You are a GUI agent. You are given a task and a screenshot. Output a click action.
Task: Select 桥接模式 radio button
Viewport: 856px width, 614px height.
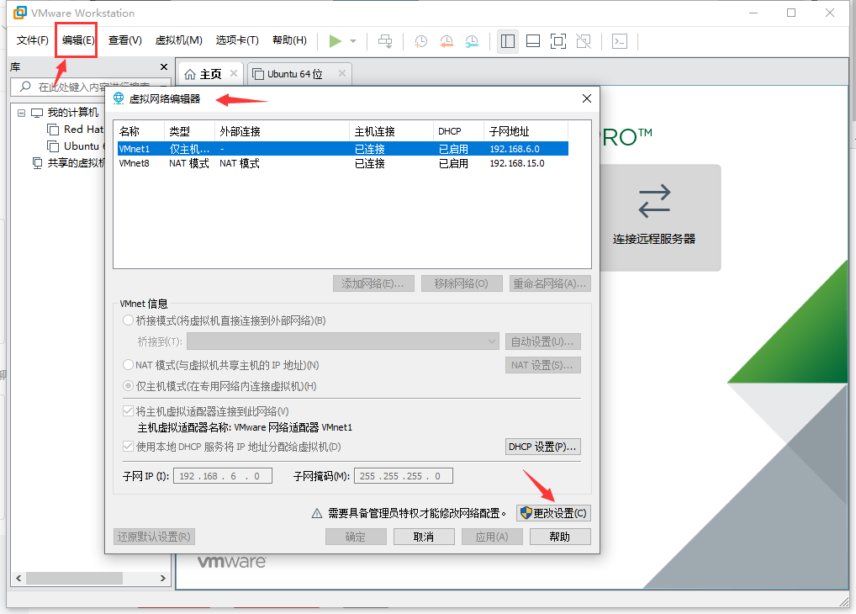(128, 320)
